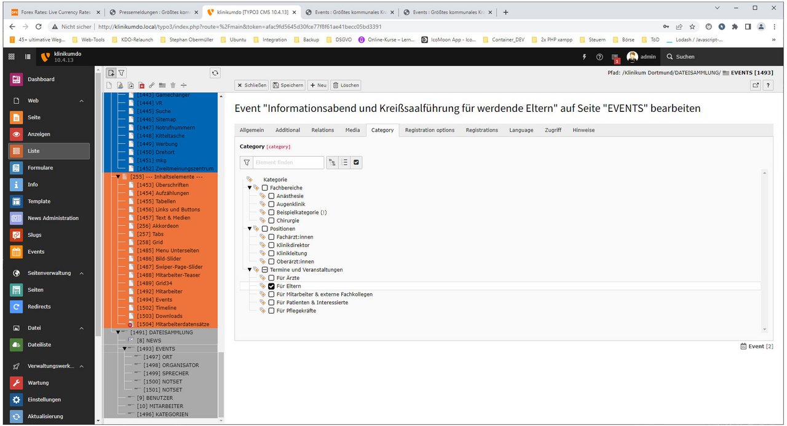Toggle the page tree filter funnel
The width and height of the screenshot is (787, 426).
click(122, 73)
